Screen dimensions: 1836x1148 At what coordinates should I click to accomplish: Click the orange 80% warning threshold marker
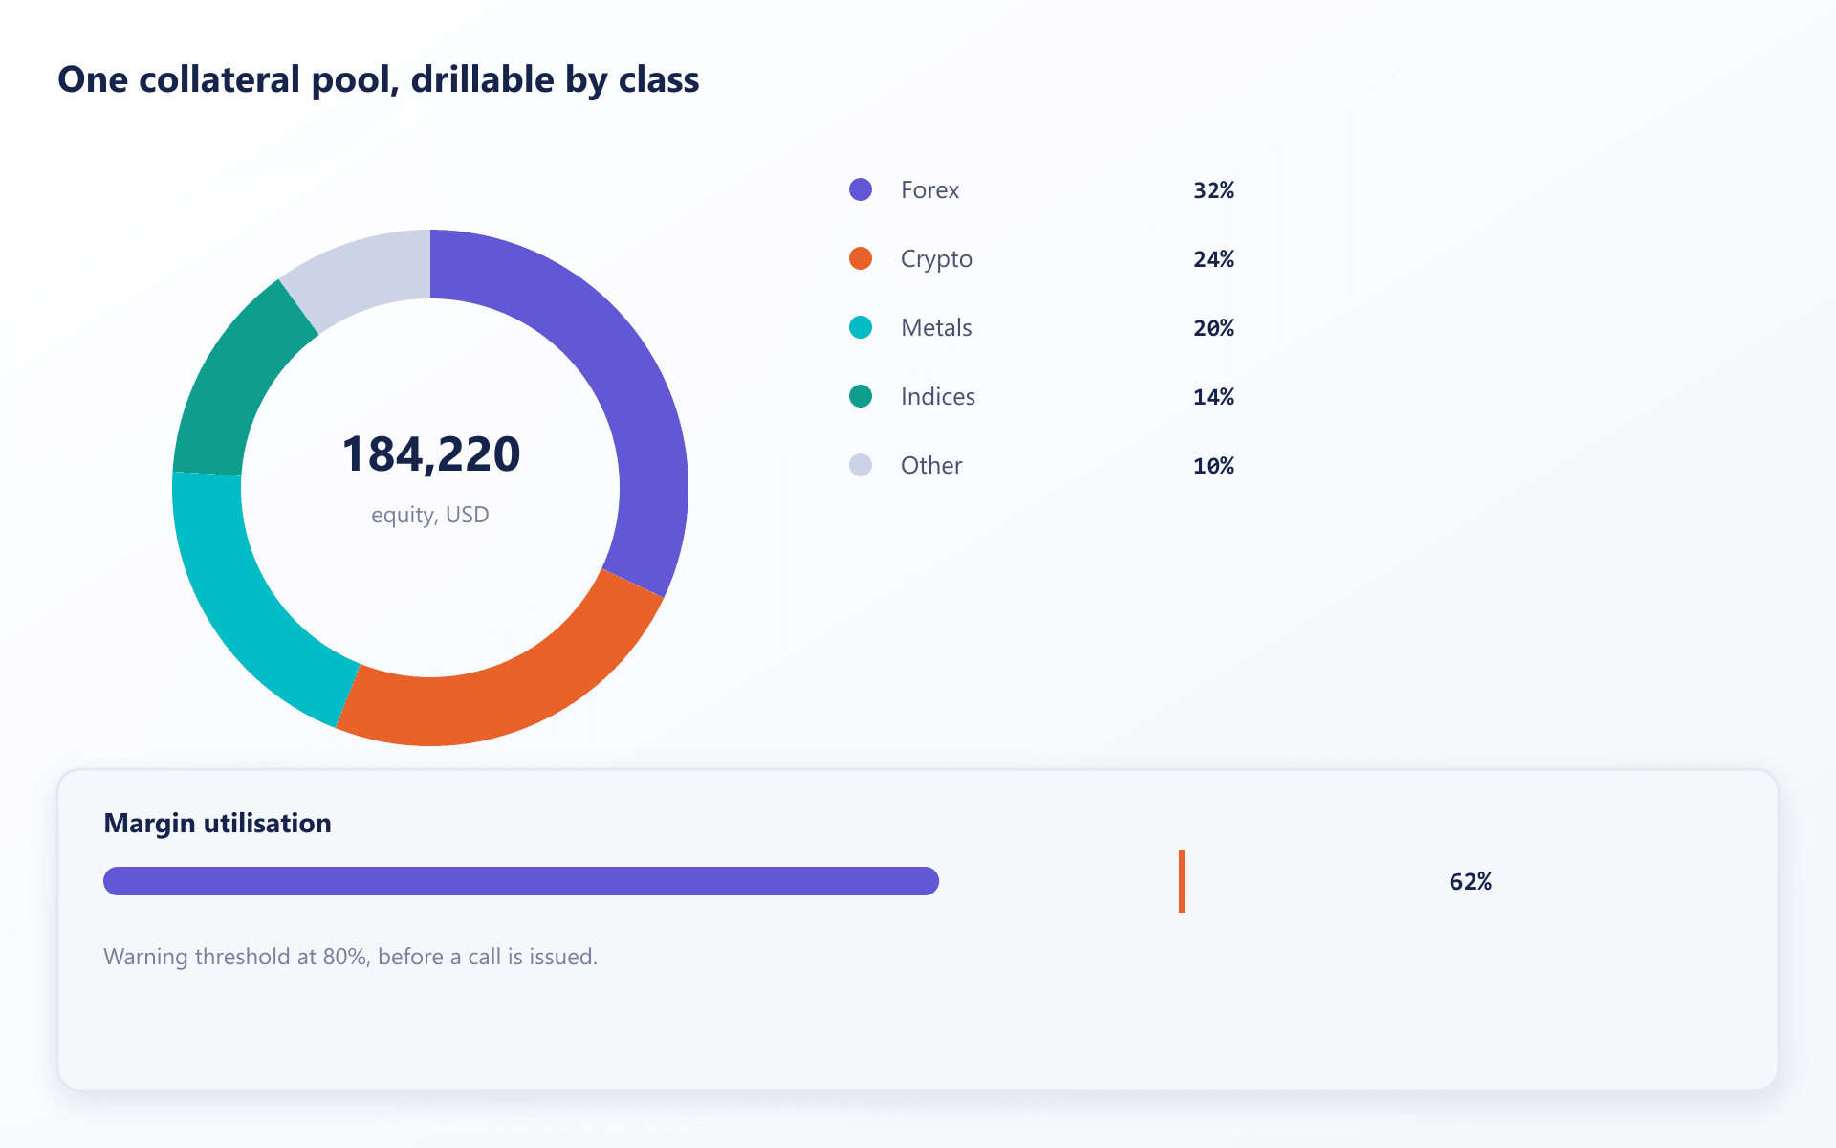(x=1182, y=881)
